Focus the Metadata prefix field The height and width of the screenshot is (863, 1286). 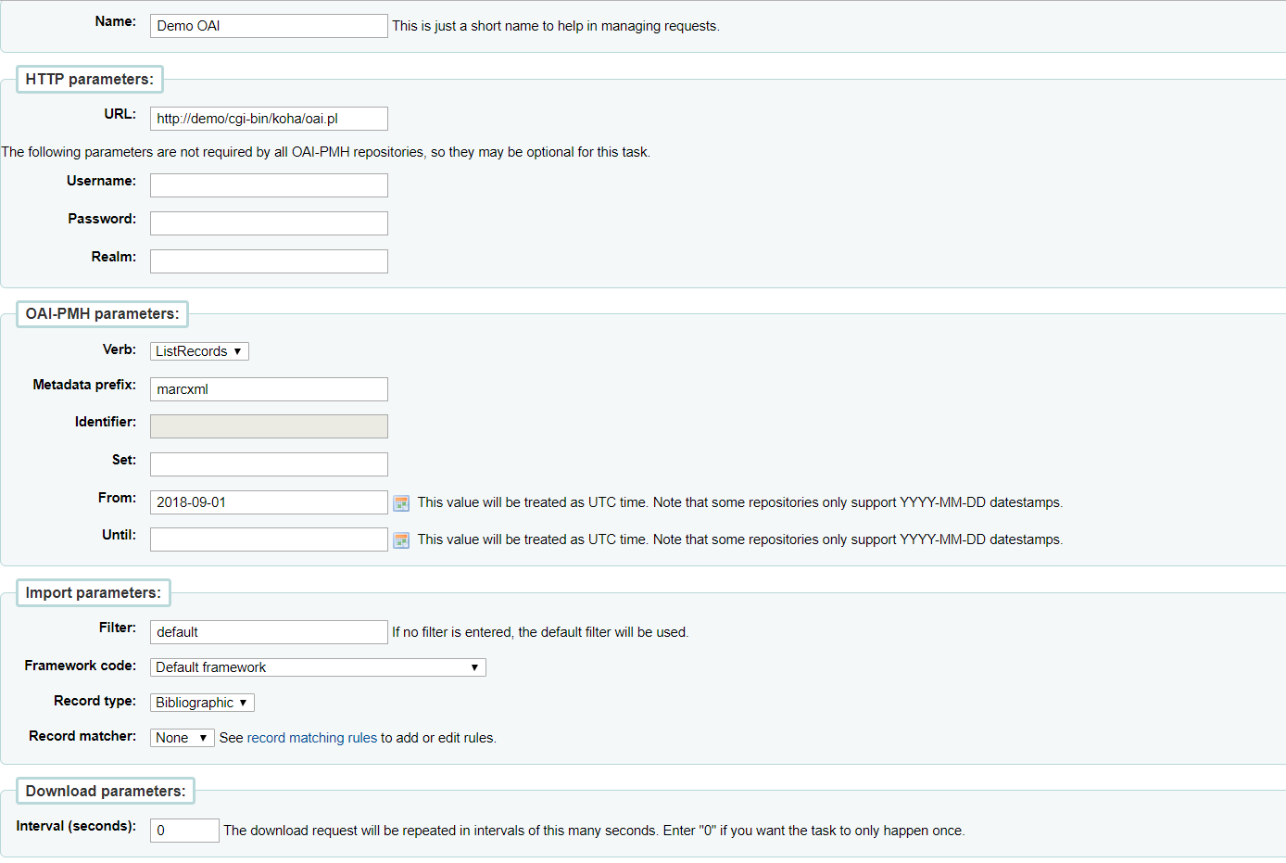pos(269,389)
